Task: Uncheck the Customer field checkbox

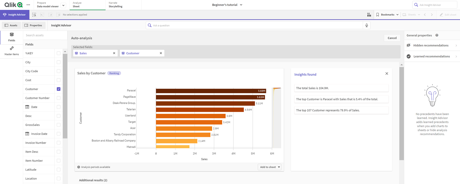Action: [x=59, y=89]
